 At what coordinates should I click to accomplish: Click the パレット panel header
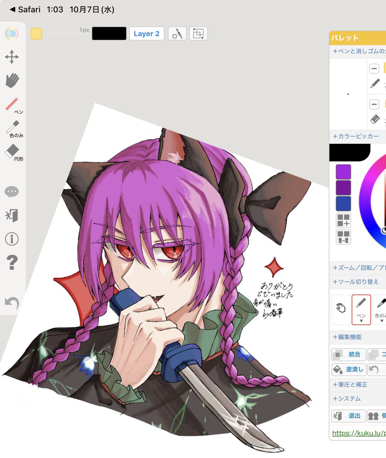click(x=357, y=38)
